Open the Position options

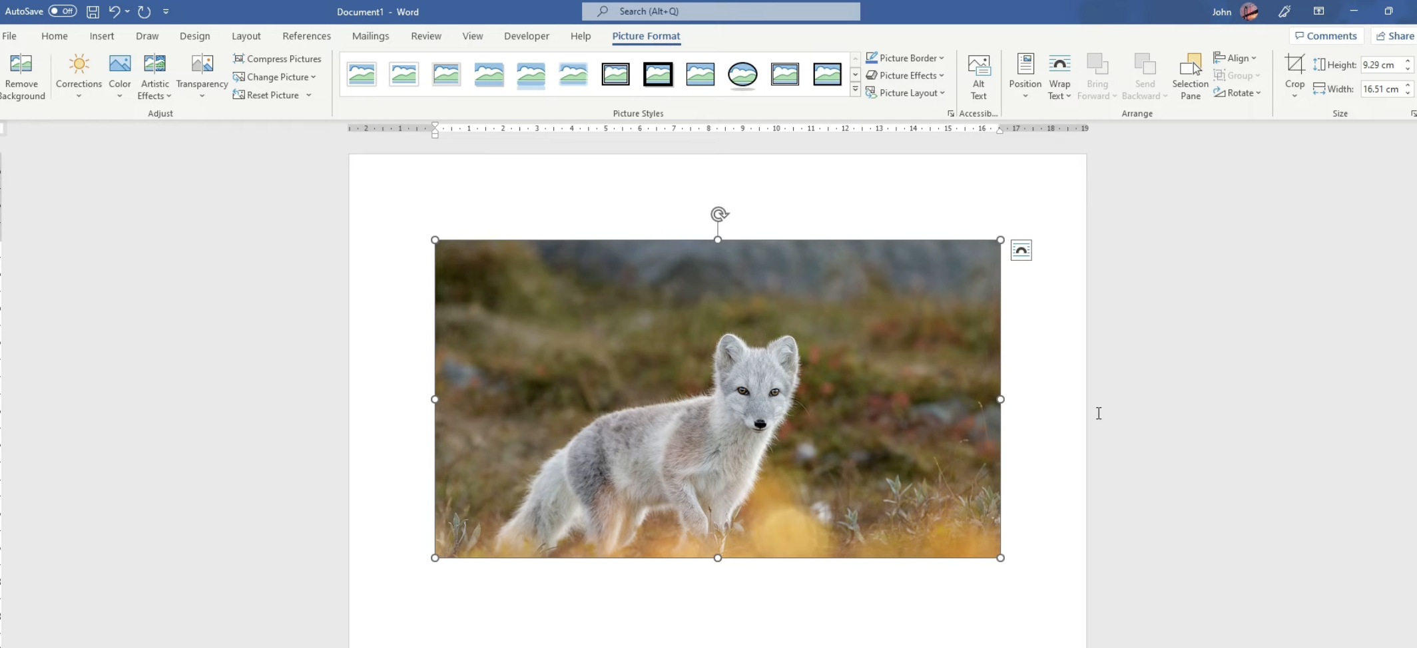(1024, 75)
